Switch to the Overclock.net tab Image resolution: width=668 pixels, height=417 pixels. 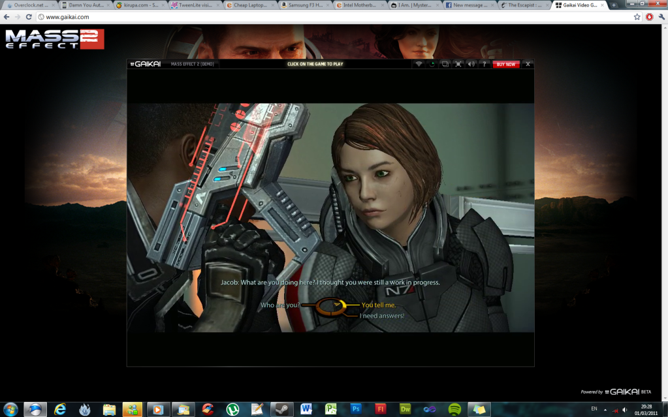(30, 5)
